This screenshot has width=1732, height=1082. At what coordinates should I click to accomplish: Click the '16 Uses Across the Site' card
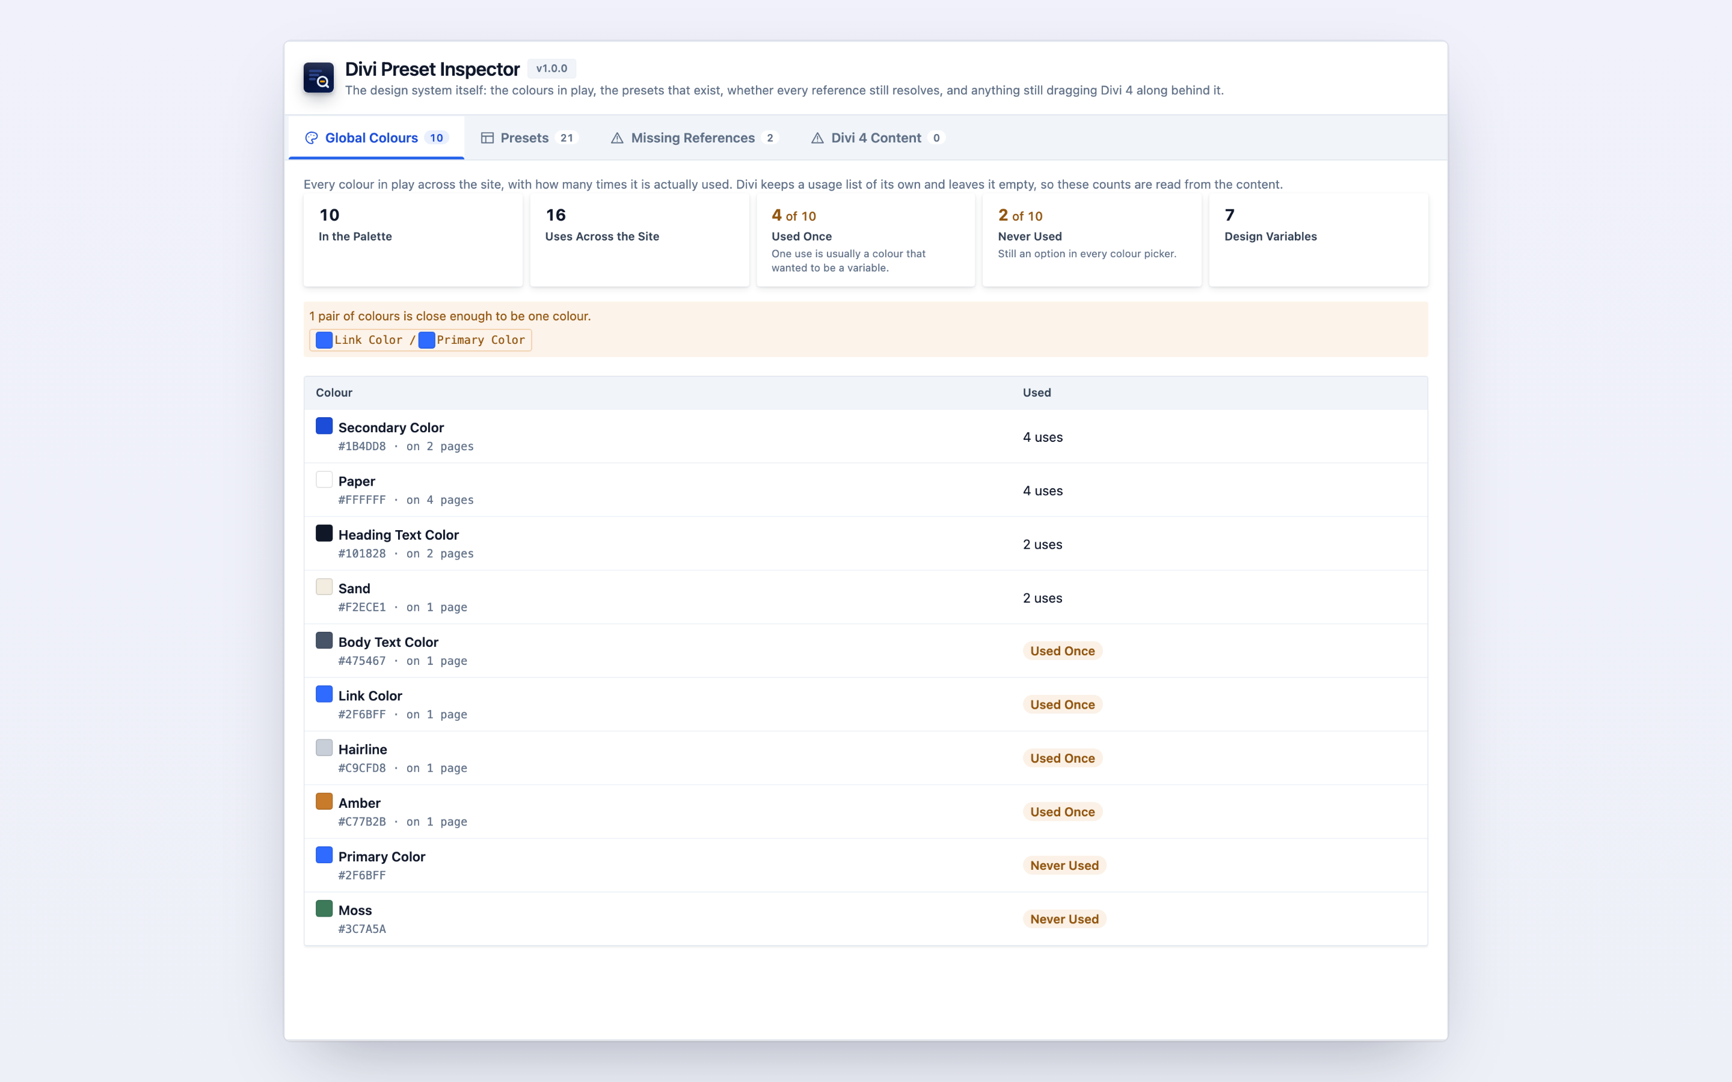[x=639, y=240]
